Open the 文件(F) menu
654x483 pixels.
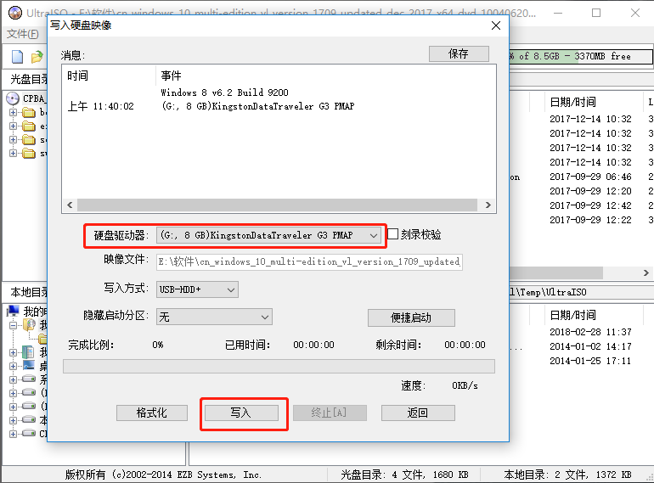click(23, 34)
